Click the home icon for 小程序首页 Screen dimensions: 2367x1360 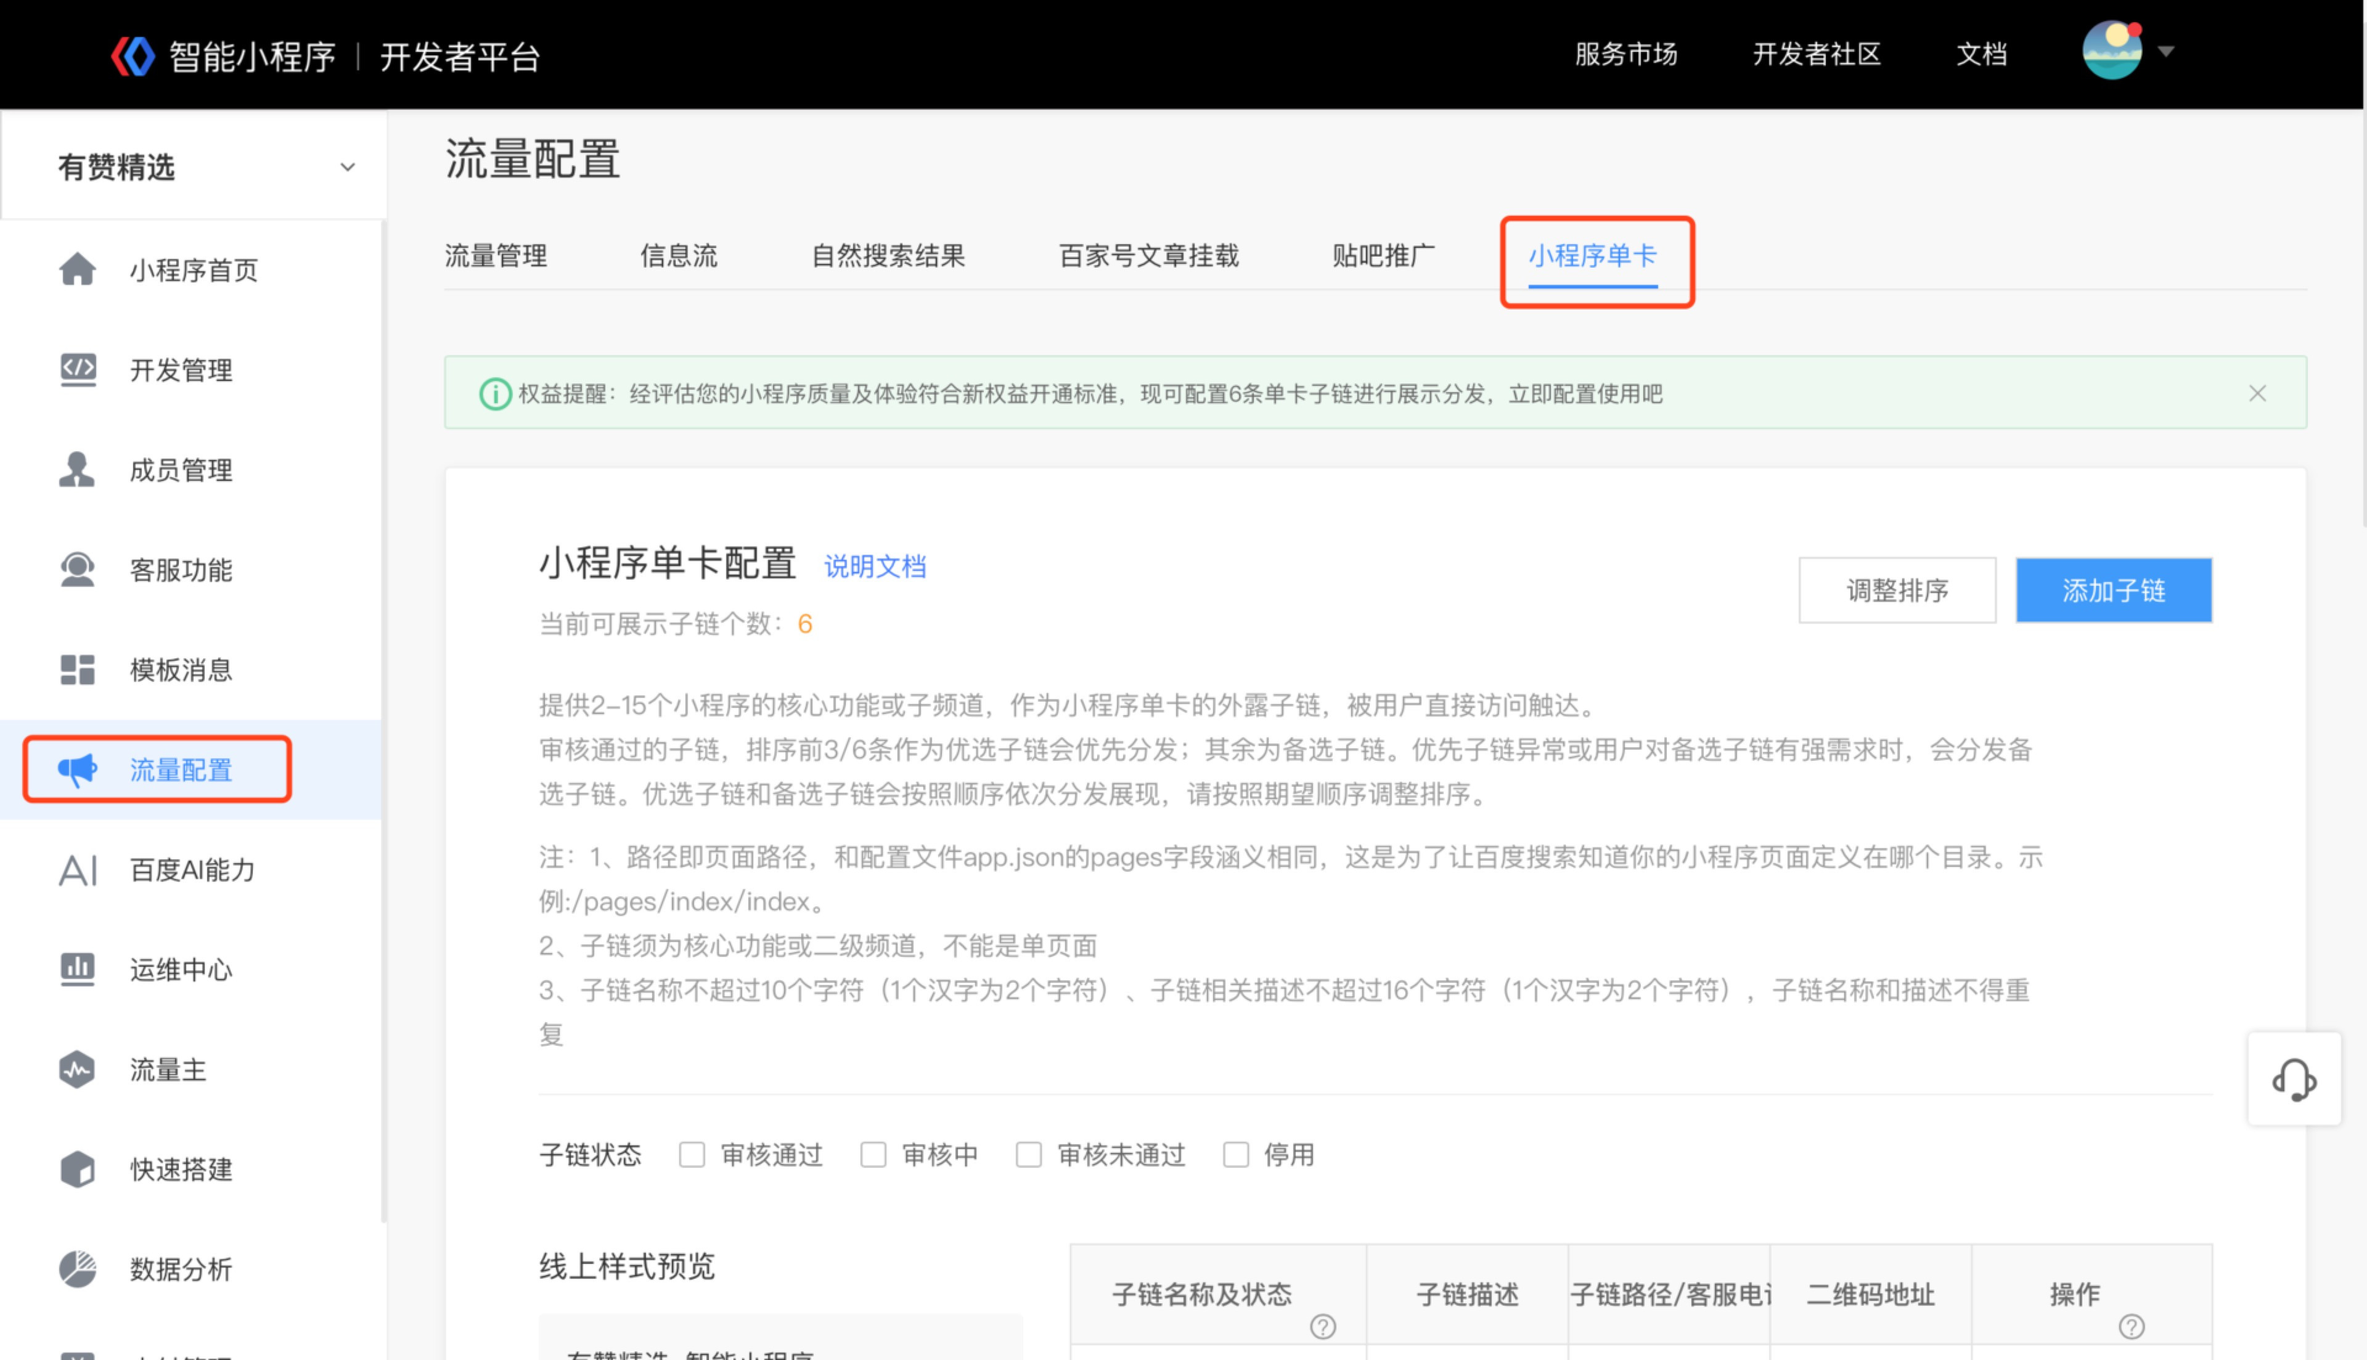tap(76, 269)
